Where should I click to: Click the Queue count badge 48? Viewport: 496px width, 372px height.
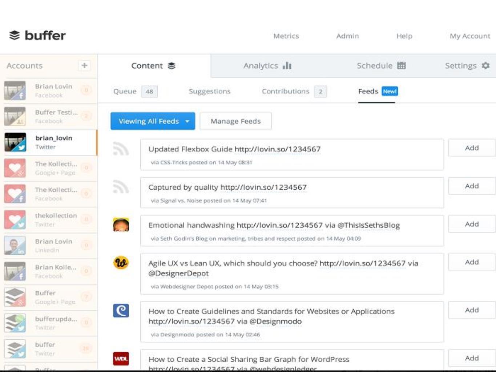149,92
